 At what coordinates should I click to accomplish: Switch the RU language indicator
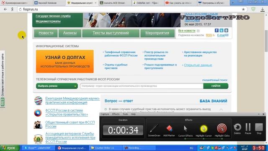click(191, 148)
